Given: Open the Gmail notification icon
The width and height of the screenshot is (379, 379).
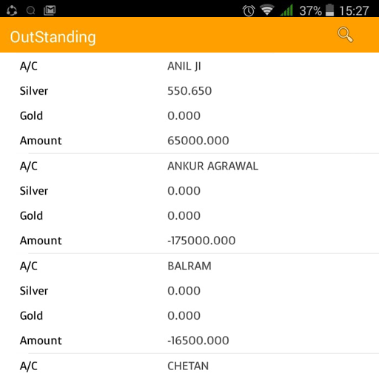Looking at the screenshot, I should pos(50,10).
